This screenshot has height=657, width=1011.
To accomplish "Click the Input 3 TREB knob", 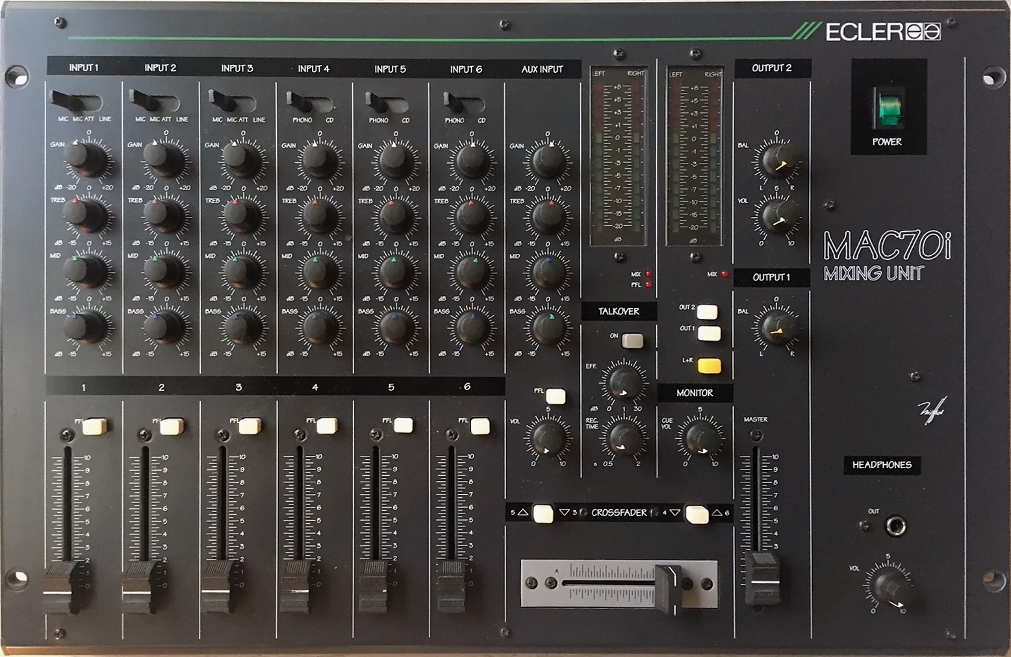I will point(242,216).
